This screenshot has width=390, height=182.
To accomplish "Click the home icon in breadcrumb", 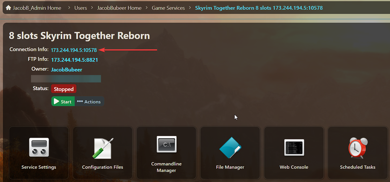I will click(9, 8).
